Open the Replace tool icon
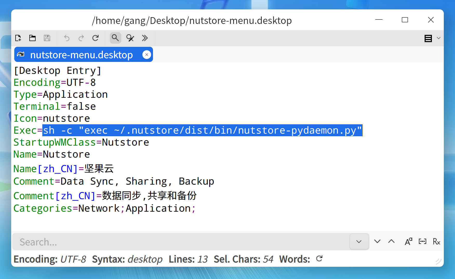This screenshot has width=455, height=279. [x=130, y=38]
